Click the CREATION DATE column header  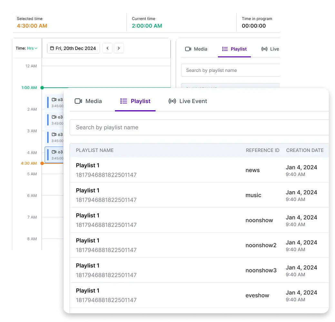pos(305,150)
